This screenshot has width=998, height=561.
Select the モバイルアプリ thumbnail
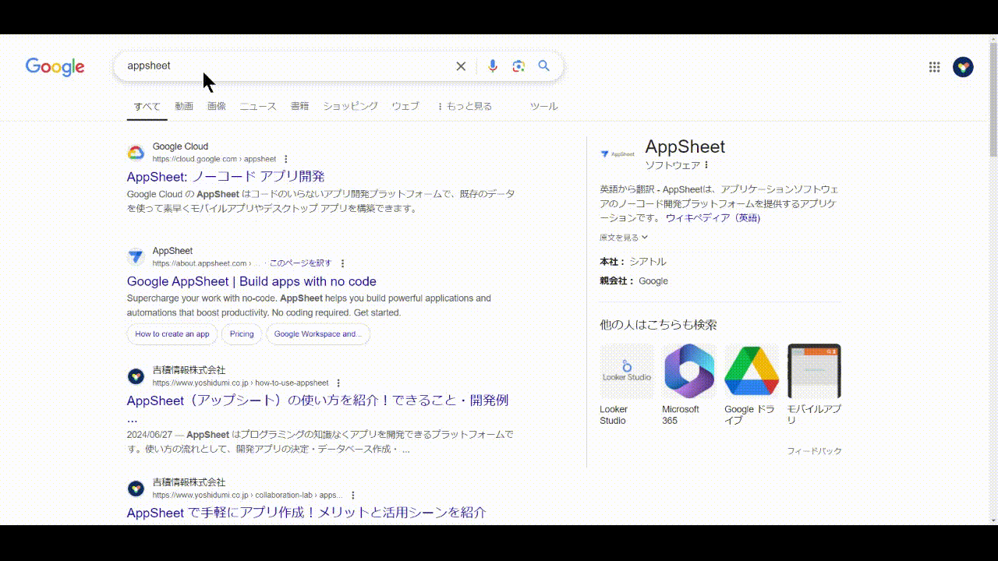(x=814, y=372)
